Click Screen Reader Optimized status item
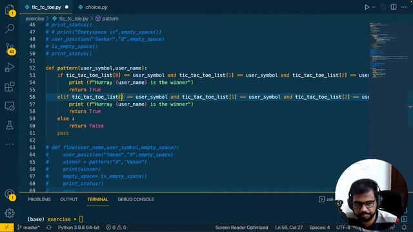 tap(241, 227)
